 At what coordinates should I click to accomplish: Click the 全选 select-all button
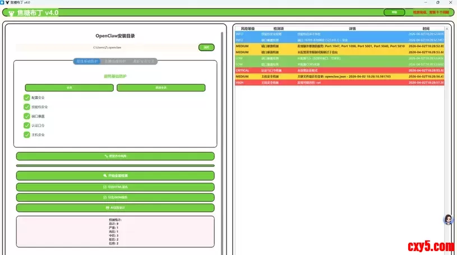(x=69, y=88)
